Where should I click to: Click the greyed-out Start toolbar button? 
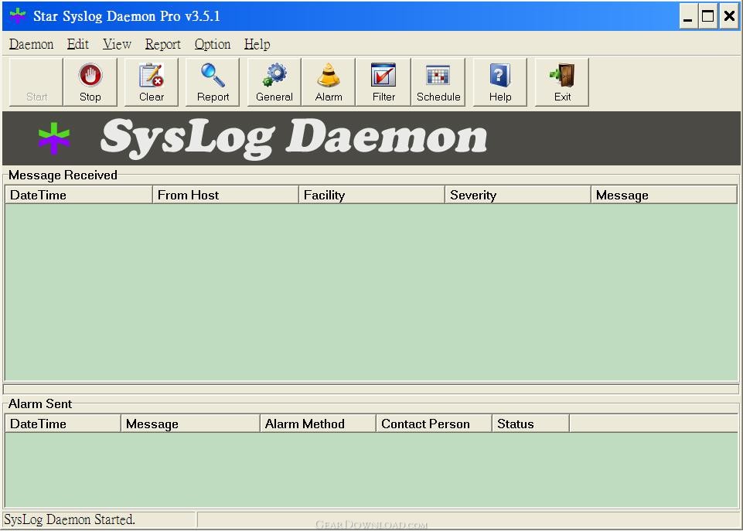click(36, 82)
